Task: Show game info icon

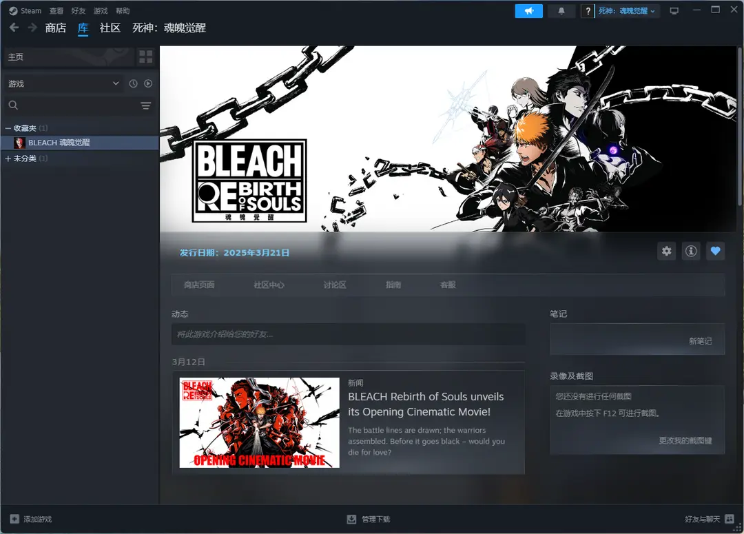Action: click(x=691, y=251)
